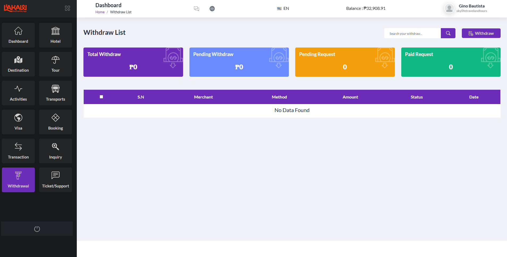The height and width of the screenshot is (257, 507).
Task: Open the Transports sidebar tile
Action: pyautogui.click(x=56, y=93)
